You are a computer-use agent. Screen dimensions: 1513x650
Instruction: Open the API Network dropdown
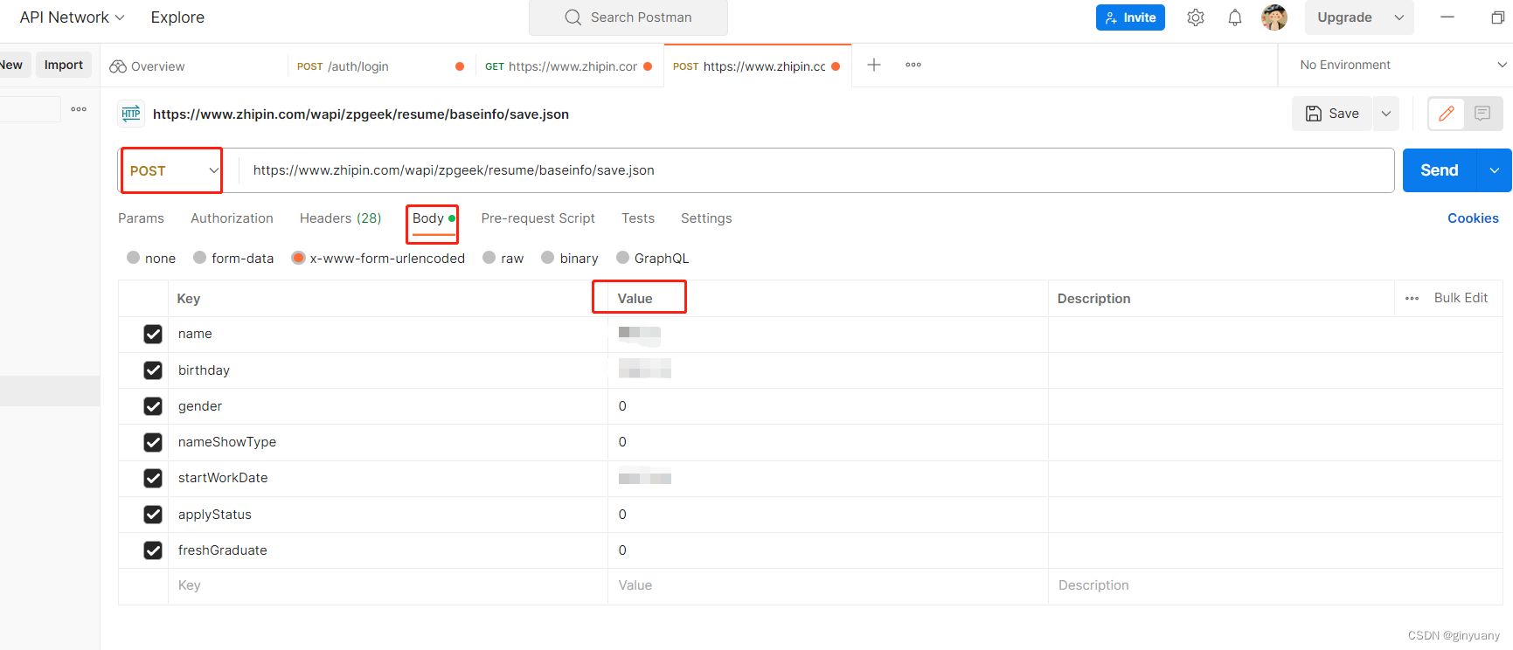point(72,17)
